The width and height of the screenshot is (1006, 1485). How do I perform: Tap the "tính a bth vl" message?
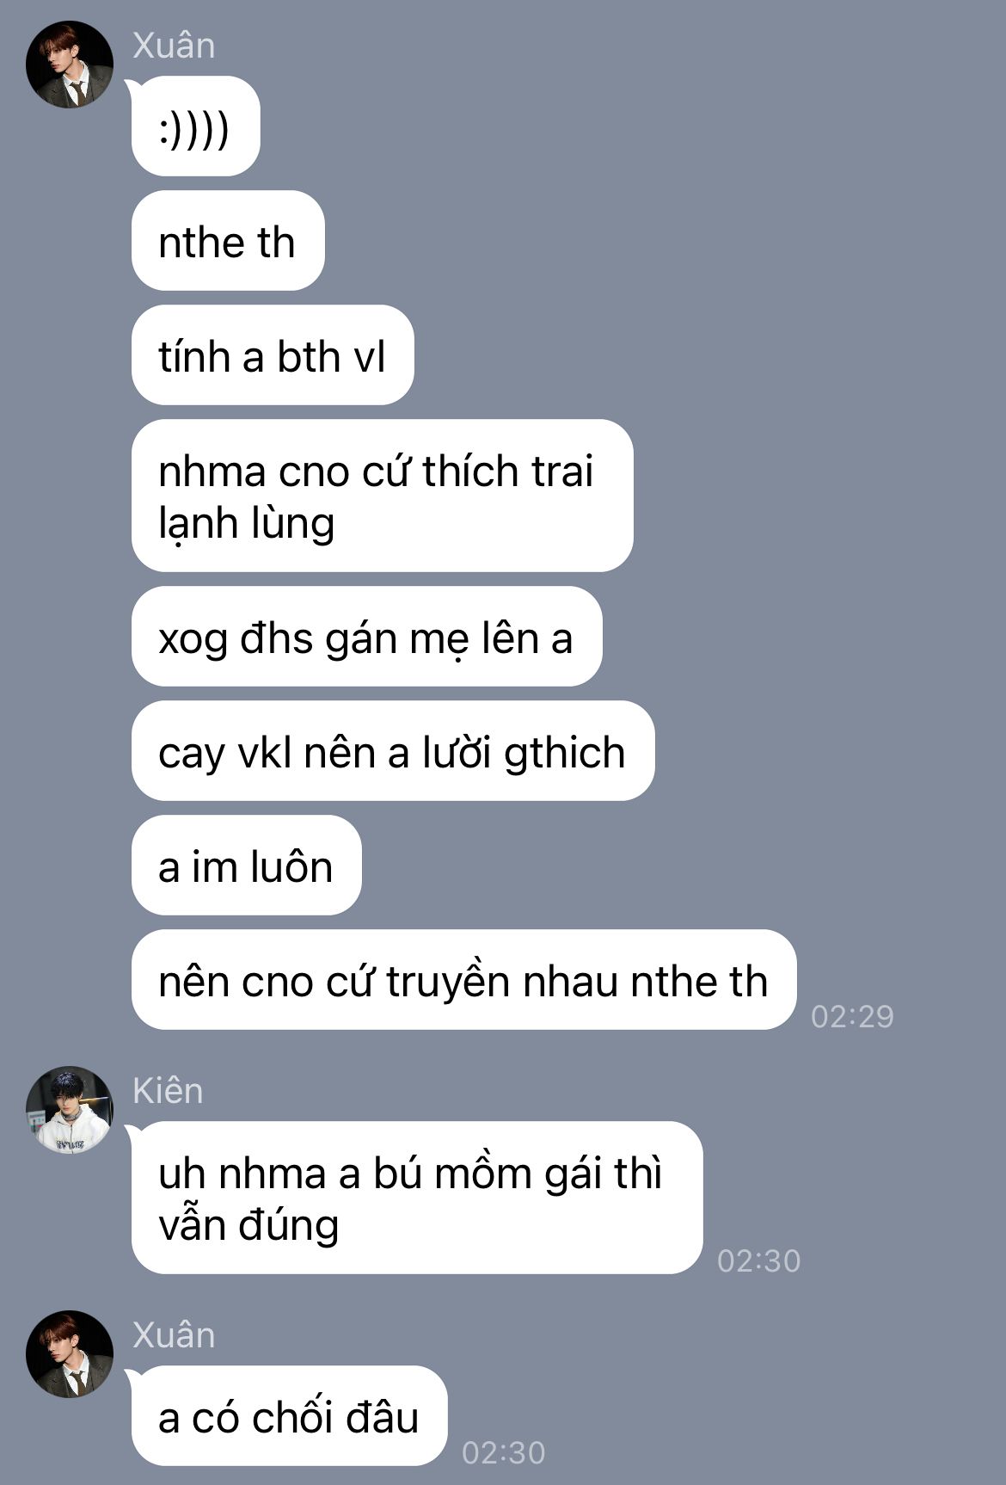pyautogui.click(x=273, y=355)
